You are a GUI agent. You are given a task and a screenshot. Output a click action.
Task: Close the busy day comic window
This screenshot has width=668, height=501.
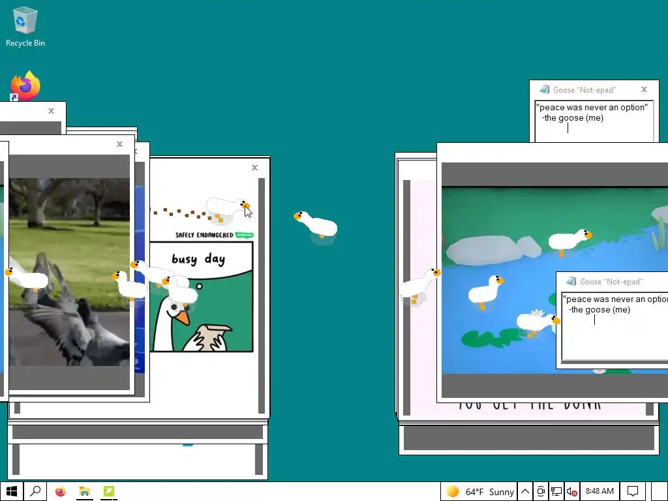255,168
